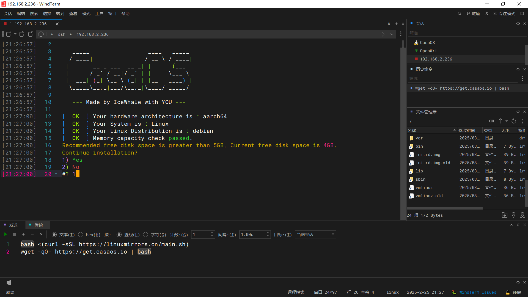
Task: Click the session info icon in the toolbar
Action: [41, 34]
